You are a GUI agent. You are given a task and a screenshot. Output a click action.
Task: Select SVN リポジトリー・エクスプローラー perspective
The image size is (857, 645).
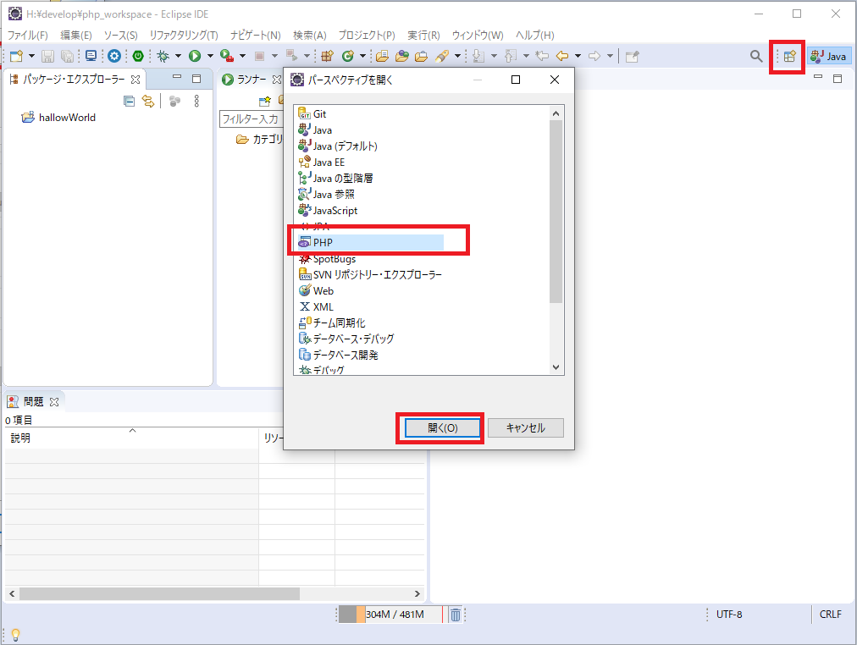point(370,275)
